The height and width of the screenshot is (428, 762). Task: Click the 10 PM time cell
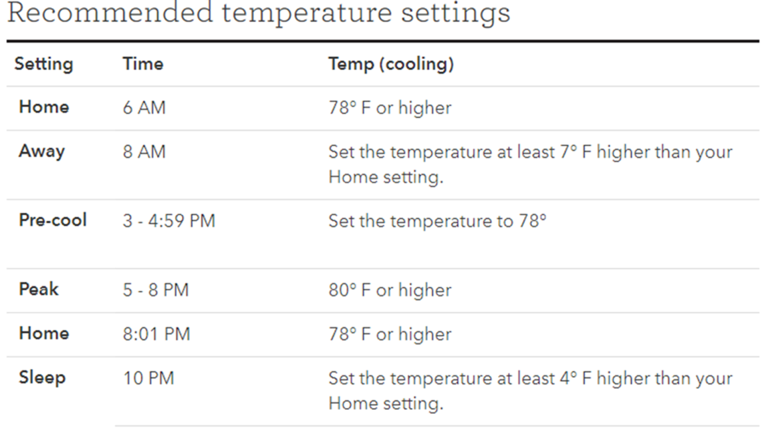148,379
